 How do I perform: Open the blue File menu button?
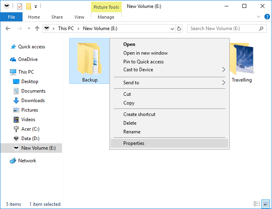click(11, 17)
